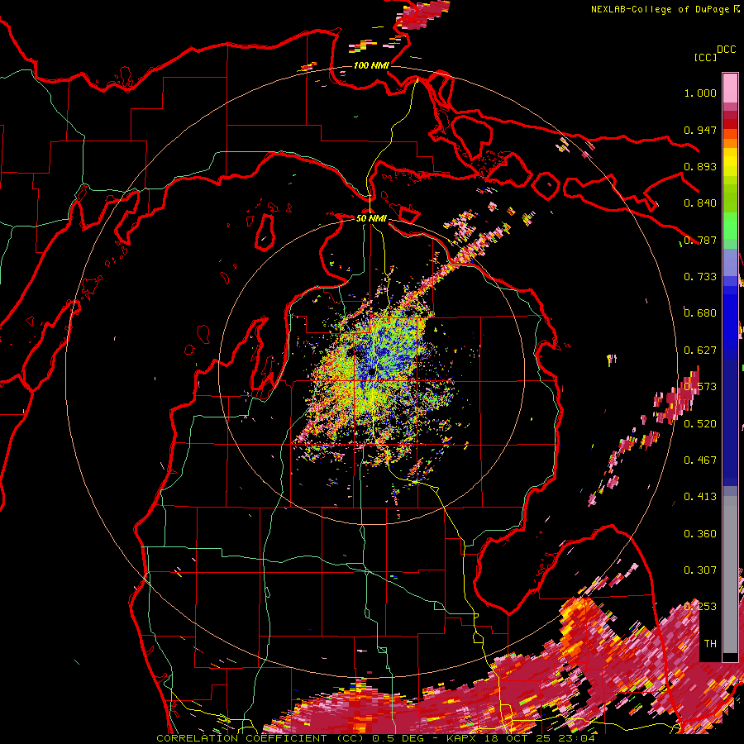Click the [CC] units label

pyautogui.click(x=705, y=57)
